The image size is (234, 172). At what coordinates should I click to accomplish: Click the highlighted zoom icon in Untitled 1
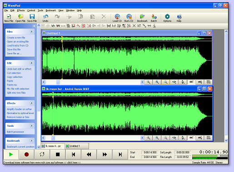165,82
